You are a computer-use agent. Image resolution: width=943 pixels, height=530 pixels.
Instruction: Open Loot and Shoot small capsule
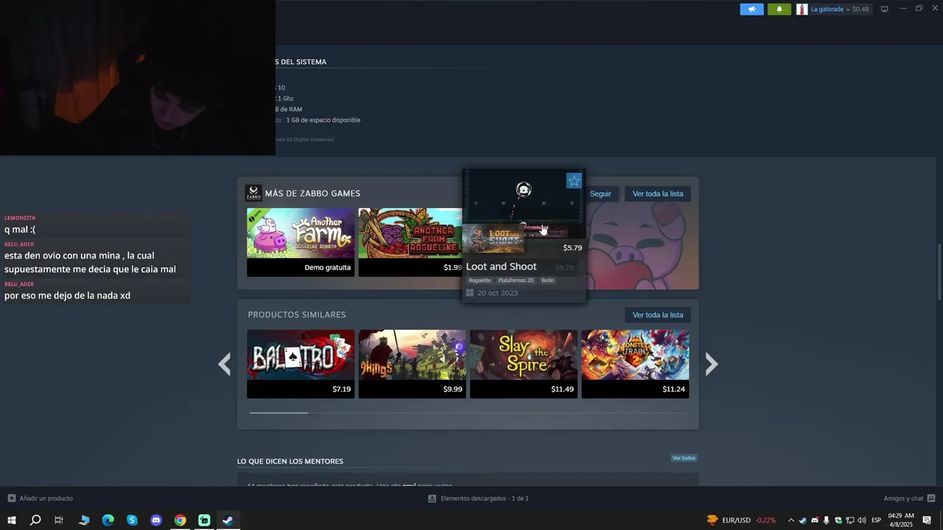493,239
